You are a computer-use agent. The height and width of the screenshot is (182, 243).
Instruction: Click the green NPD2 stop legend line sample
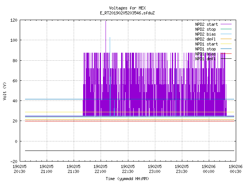pyautogui.click(x=226, y=29)
